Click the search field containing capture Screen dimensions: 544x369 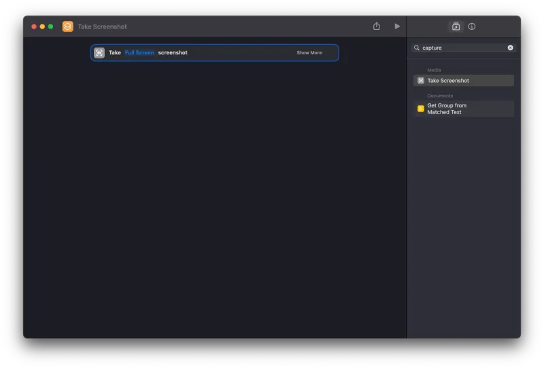464,48
